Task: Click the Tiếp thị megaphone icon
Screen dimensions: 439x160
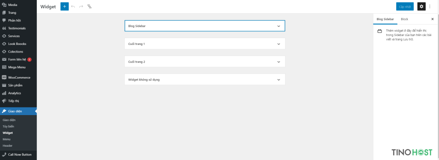Action: (x=4, y=101)
